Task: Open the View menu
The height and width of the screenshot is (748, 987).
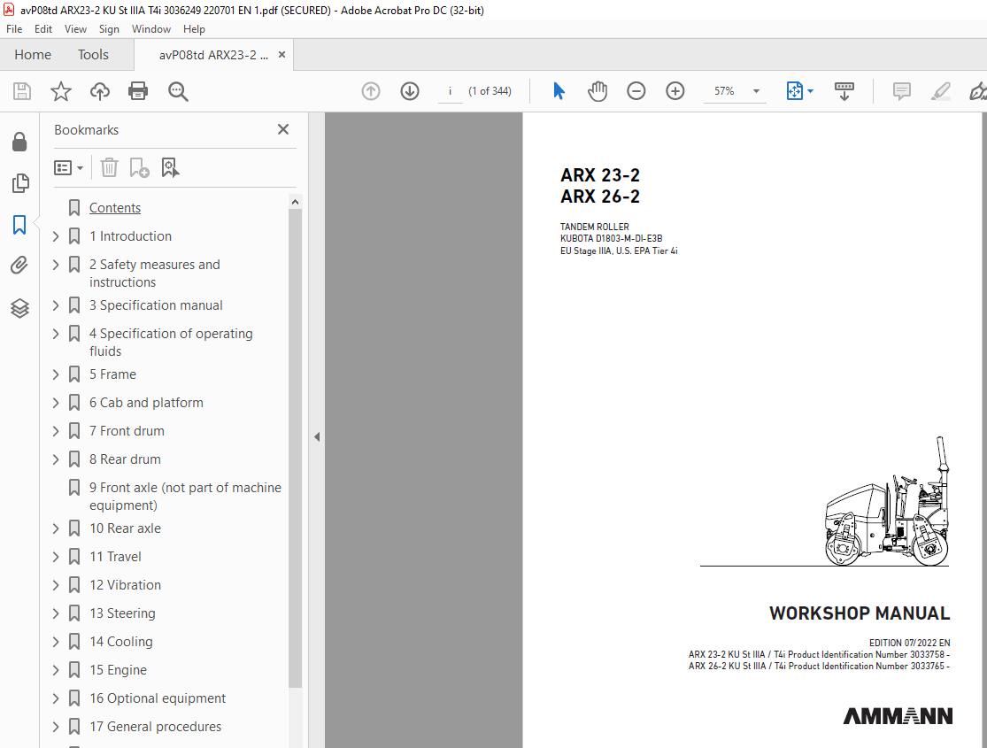Action: pyautogui.click(x=75, y=29)
